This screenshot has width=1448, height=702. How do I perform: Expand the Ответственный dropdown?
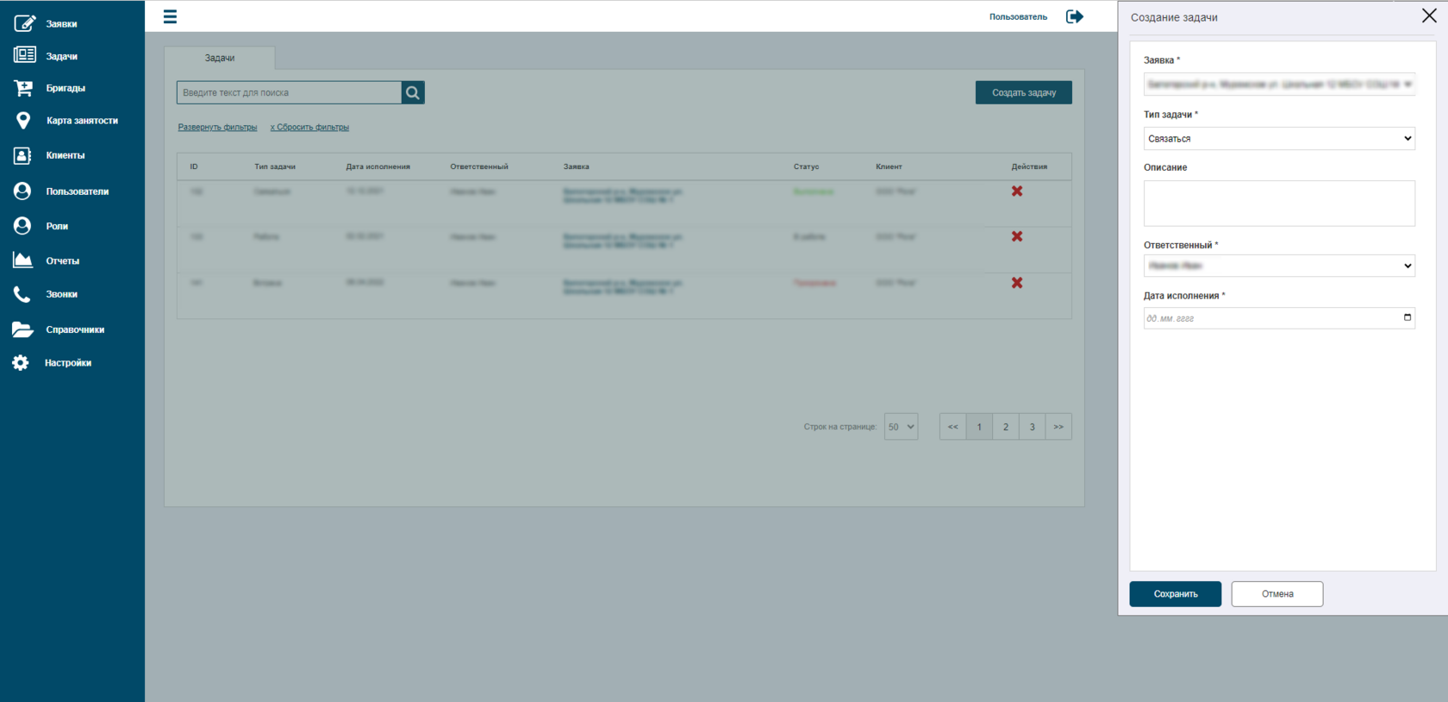(1279, 266)
